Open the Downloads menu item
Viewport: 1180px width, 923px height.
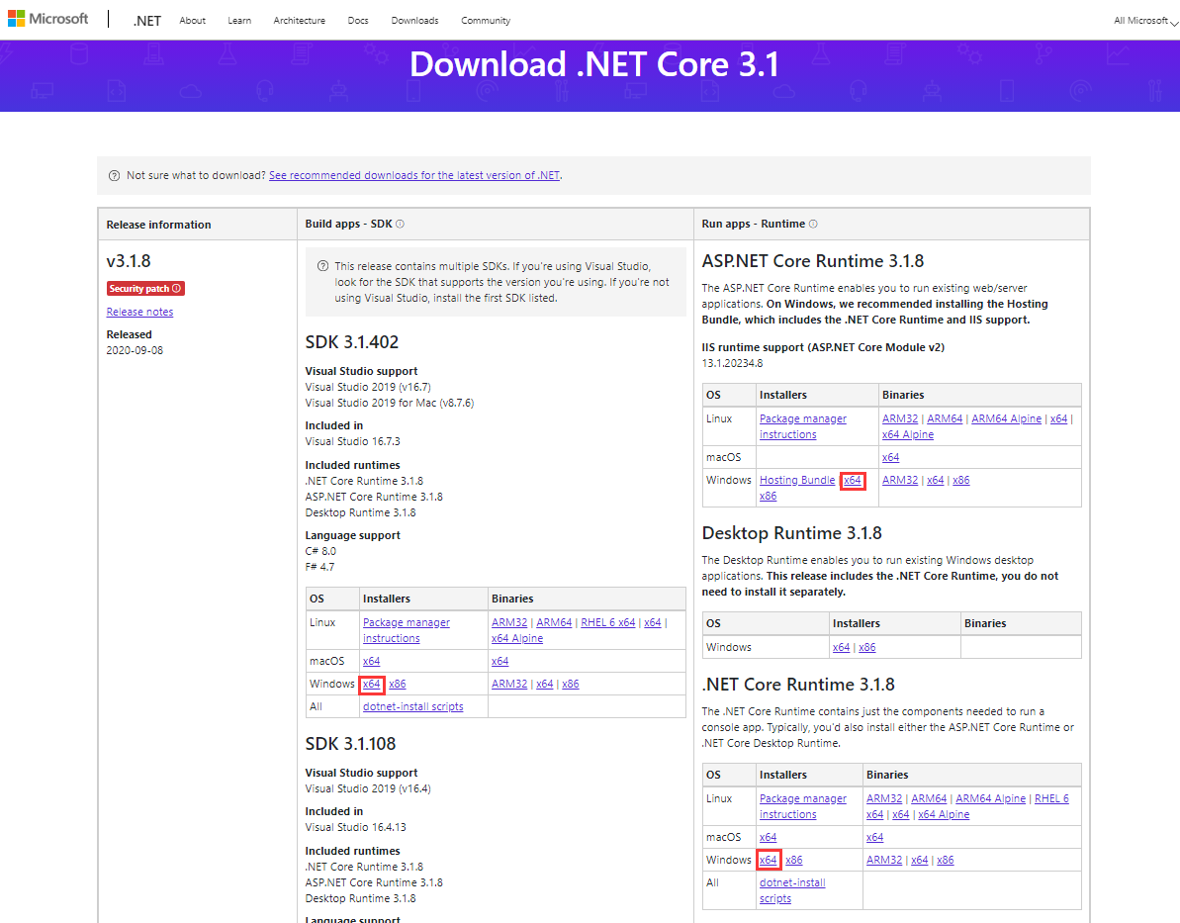point(414,20)
